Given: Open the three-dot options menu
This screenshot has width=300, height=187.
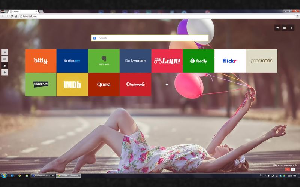Looking at the screenshot, I should click(291, 28).
